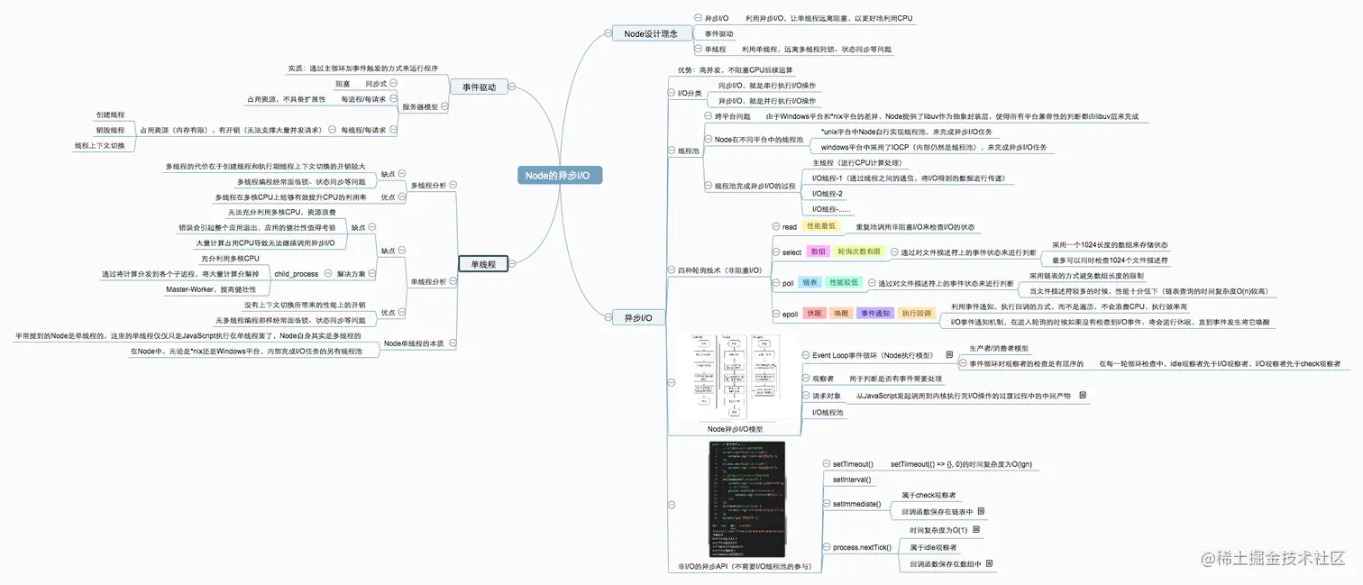The image size is (1363, 585).
Task: Select the 主线程（进行CPU计算处理）node
Action: click(x=856, y=162)
